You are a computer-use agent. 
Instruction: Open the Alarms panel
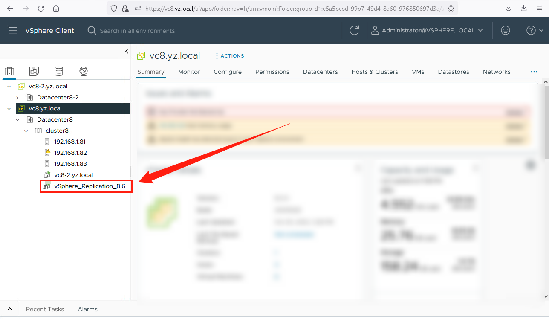(x=88, y=309)
